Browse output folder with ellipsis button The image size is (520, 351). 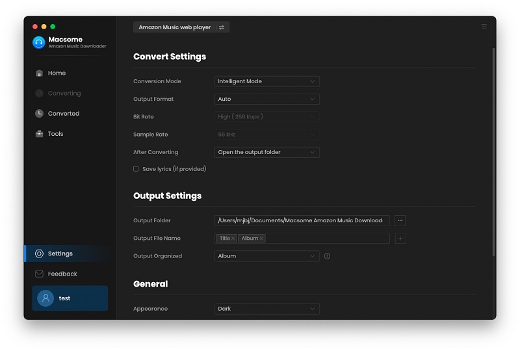(400, 220)
